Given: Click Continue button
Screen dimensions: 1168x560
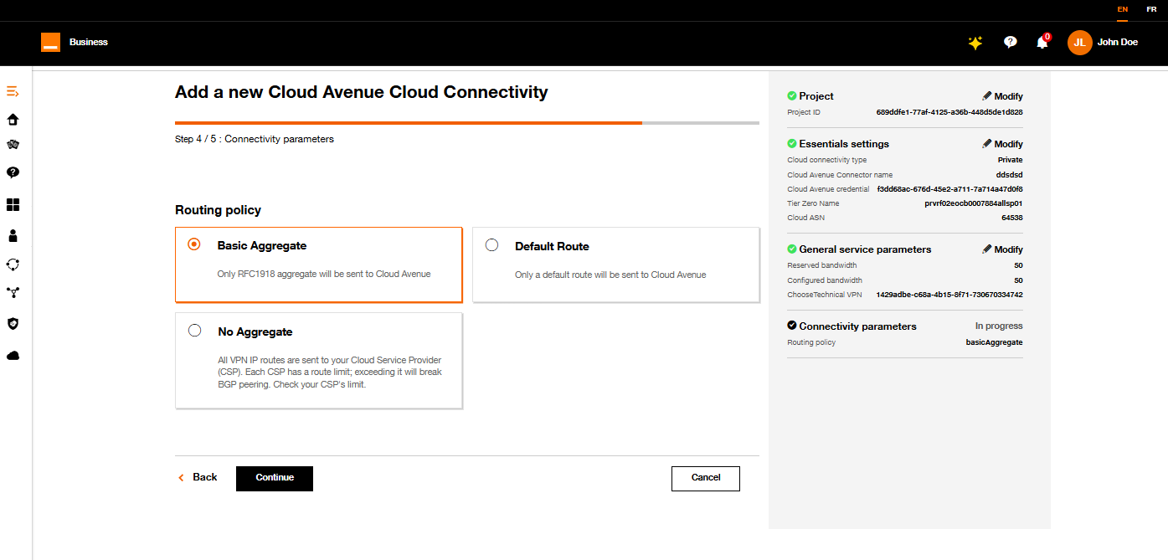Looking at the screenshot, I should tap(275, 478).
